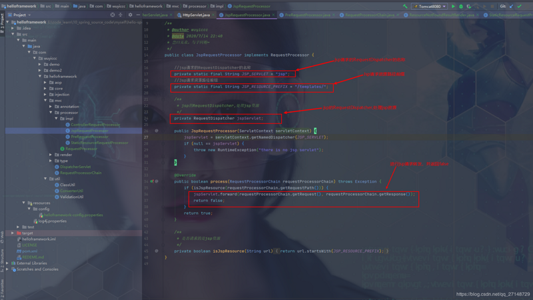Click the 'return false;' statement in editor
Viewport: 533px width, 300px height.
[x=209, y=201]
